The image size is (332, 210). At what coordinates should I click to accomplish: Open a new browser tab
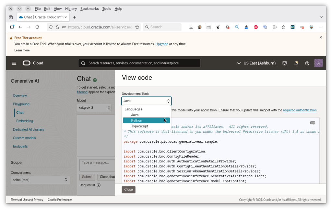(x=74, y=17)
